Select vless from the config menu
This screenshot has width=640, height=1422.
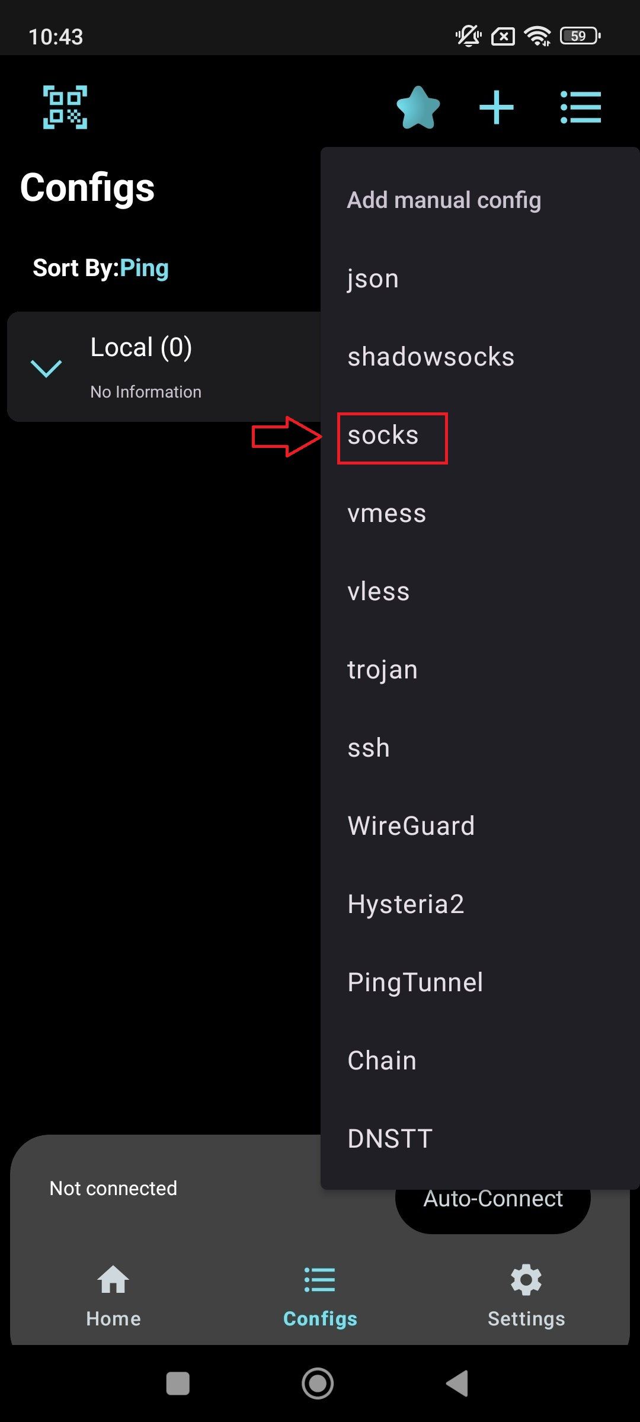[x=379, y=592]
